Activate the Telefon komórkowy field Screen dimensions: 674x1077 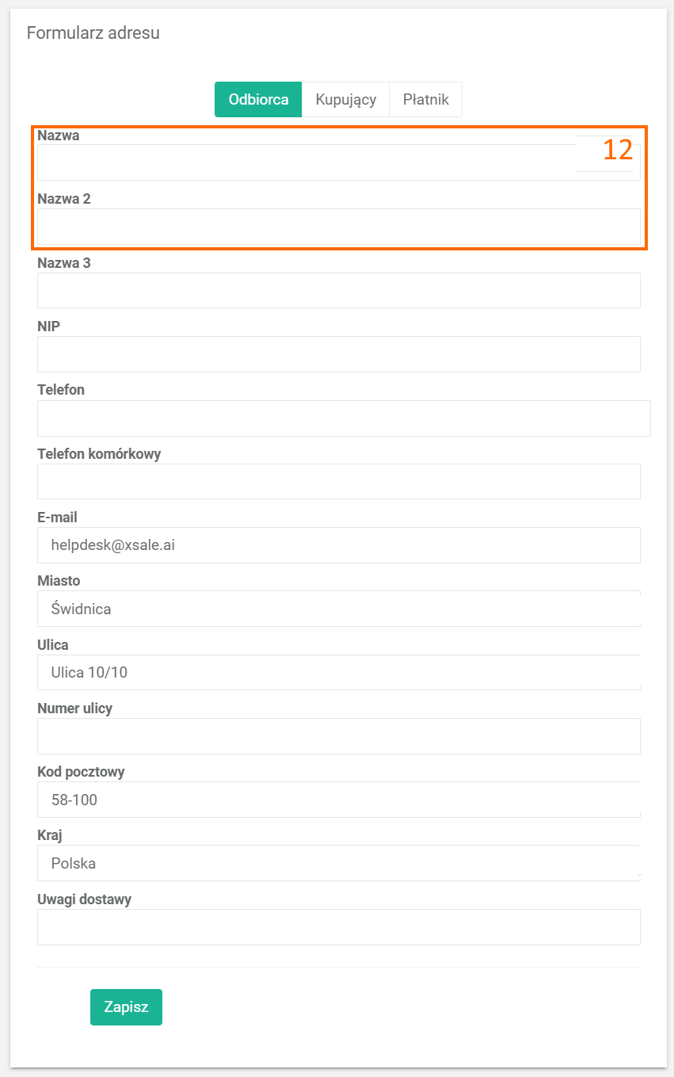(x=338, y=481)
